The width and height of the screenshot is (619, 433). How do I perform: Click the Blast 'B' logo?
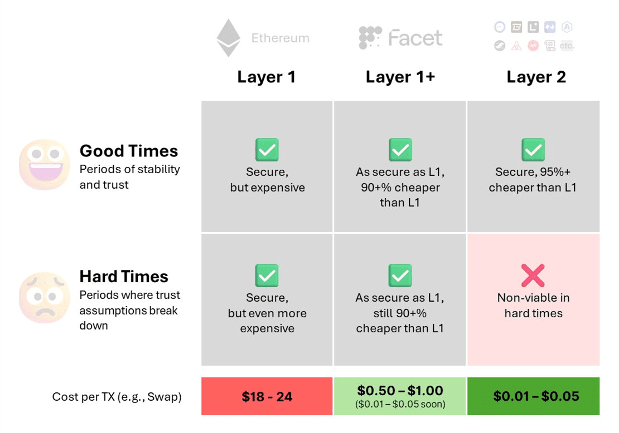point(516,27)
